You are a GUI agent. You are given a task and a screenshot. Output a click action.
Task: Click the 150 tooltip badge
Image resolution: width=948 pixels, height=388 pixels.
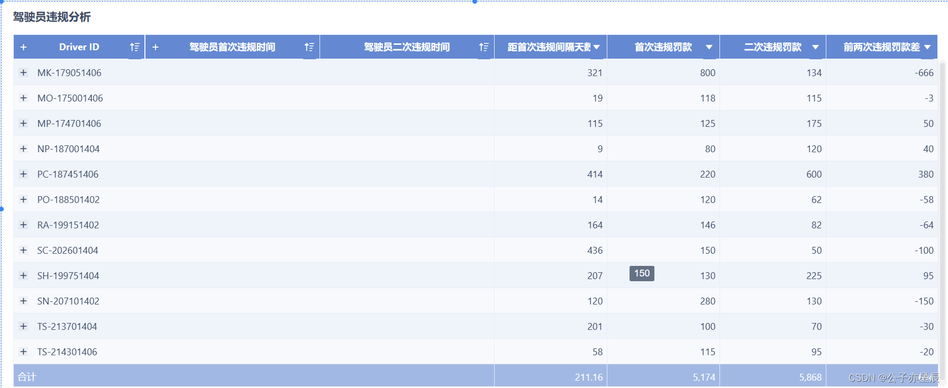tap(642, 273)
